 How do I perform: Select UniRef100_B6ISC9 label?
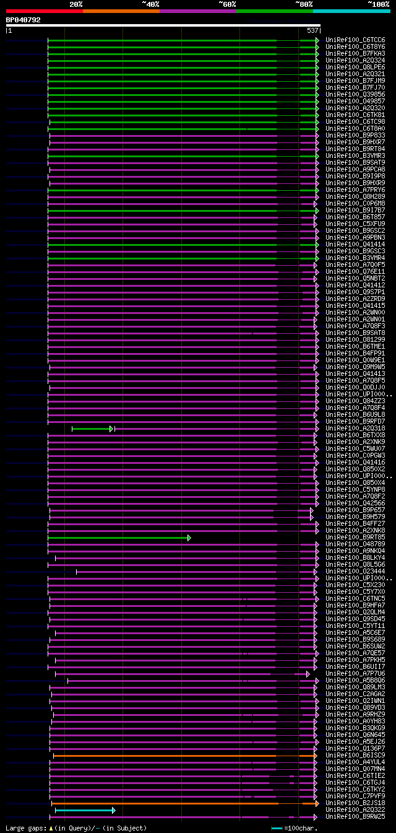click(x=355, y=756)
